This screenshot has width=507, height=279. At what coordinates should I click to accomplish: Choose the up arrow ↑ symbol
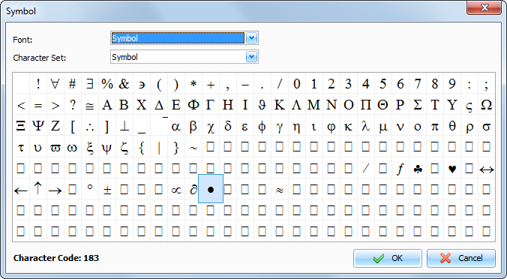38,190
